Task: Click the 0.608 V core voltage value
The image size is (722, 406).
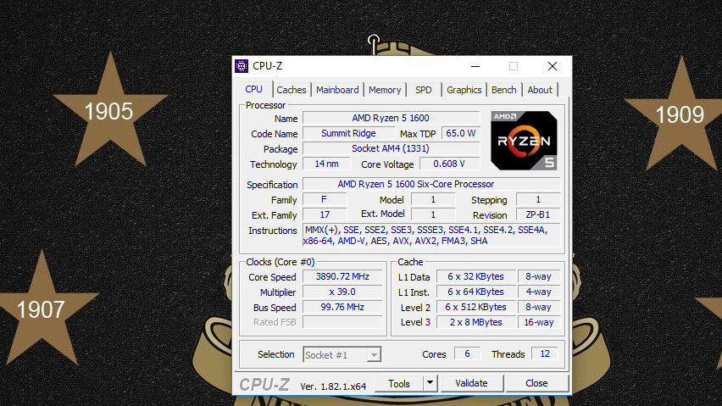Action: pyautogui.click(x=449, y=164)
